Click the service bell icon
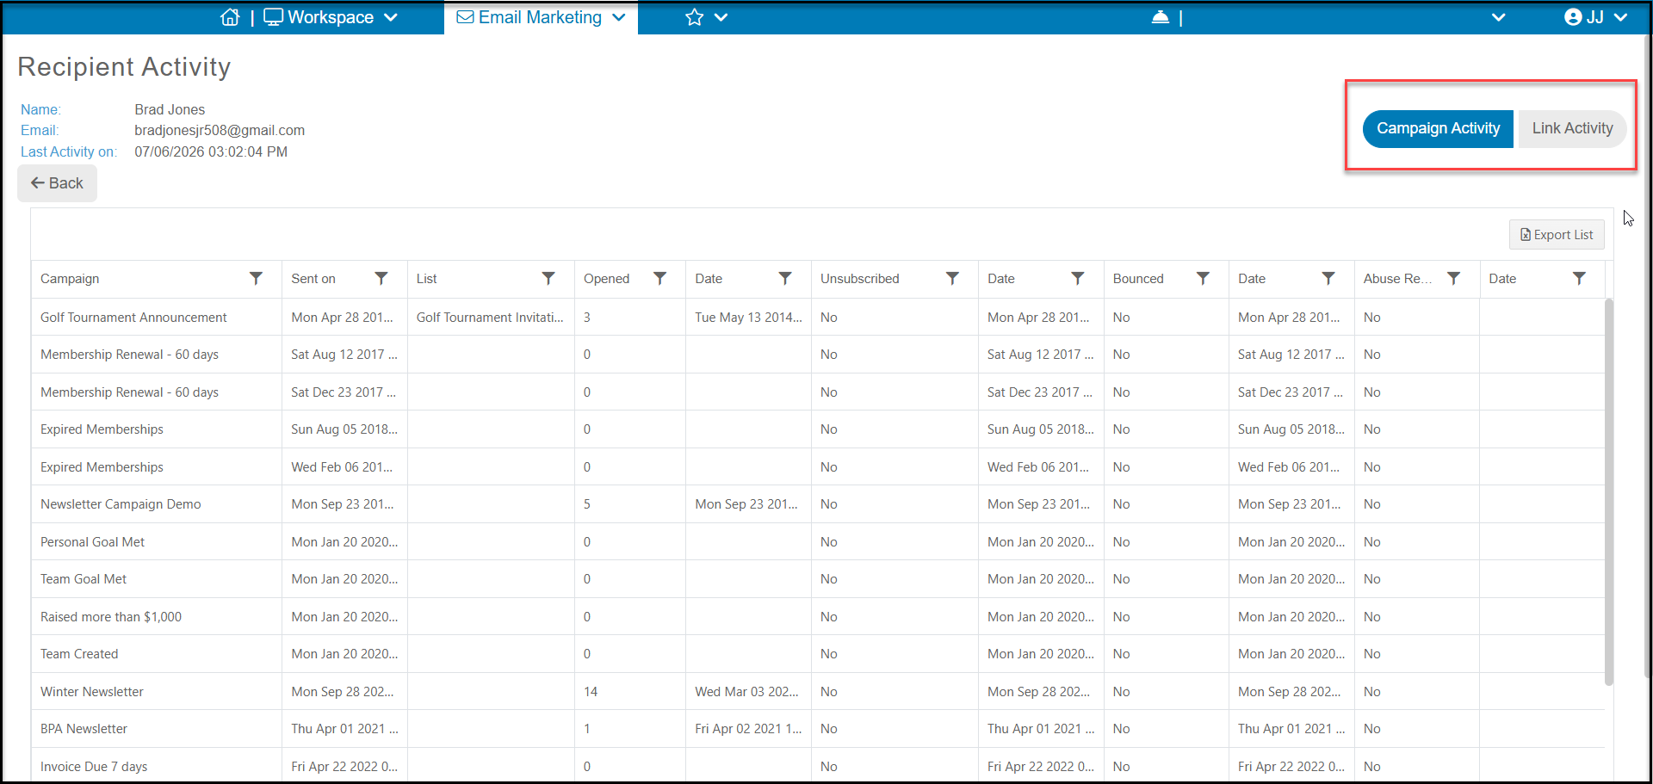 click(x=1161, y=17)
